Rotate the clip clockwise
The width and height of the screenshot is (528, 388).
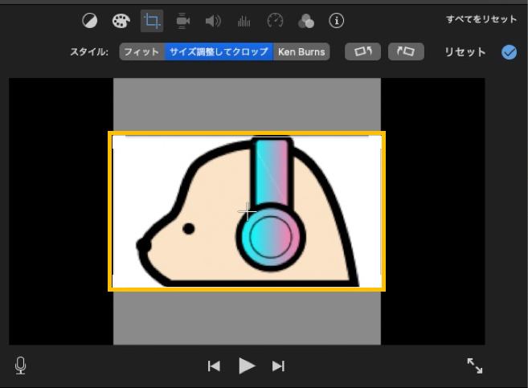tap(406, 51)
